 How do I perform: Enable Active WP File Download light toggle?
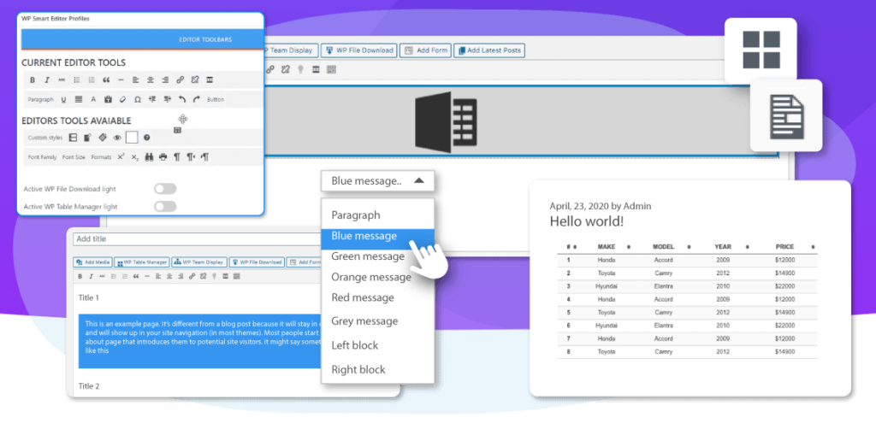(165, 189)
